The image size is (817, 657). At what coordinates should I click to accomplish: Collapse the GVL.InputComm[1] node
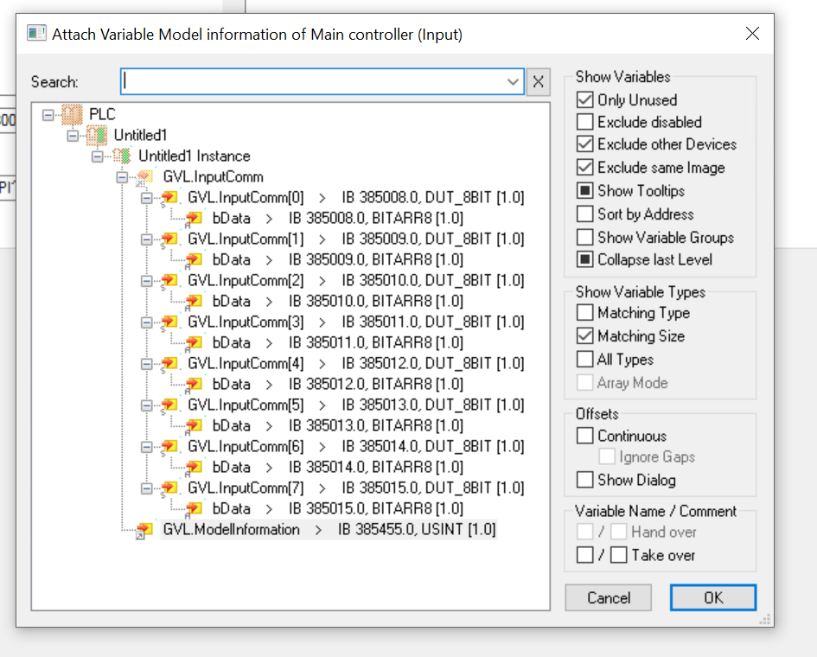point(146,239)
